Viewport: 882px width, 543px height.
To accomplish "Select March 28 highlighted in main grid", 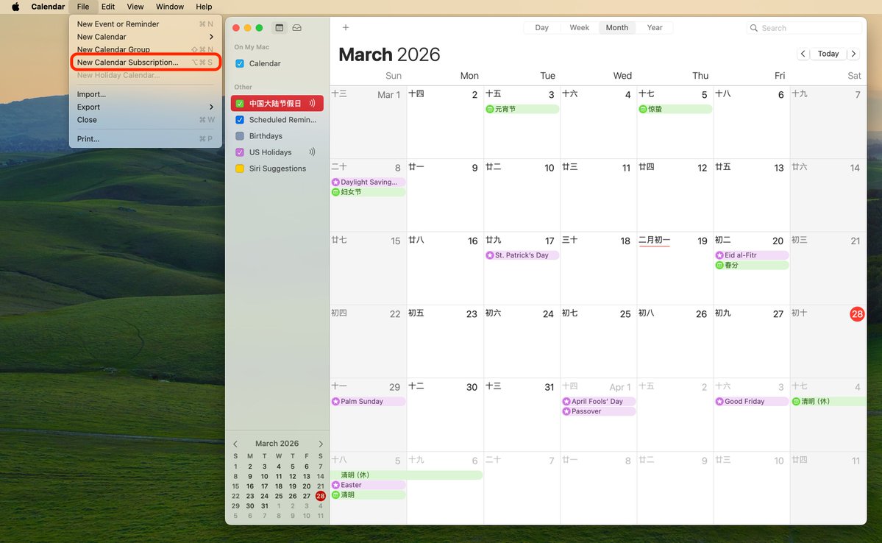I will pos(857,314).
